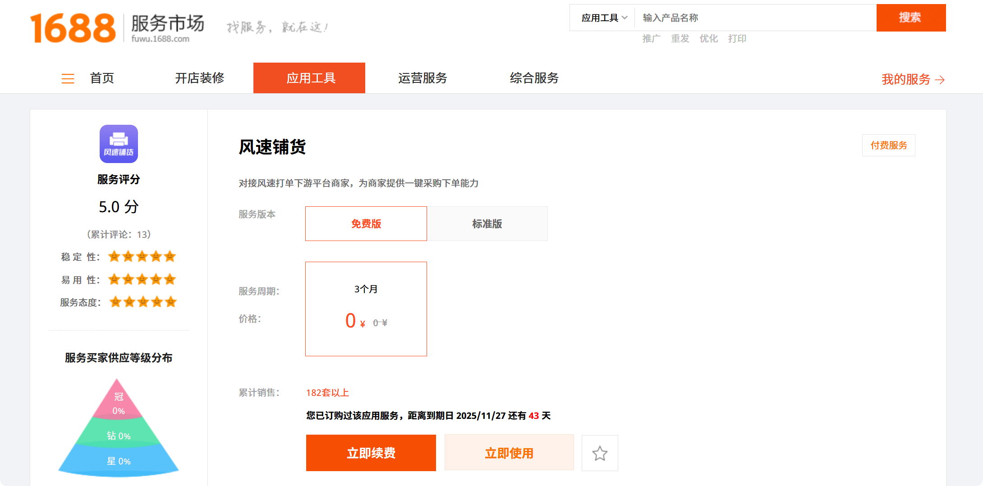The height and width of the screenshot is (486, 983).
Task: Switch to the 开店装修 navigation tab
Action: tap(199, 78)
